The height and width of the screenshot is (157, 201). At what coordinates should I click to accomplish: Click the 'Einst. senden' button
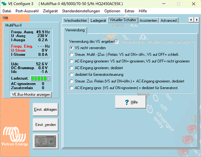click(x=45, y=125)
